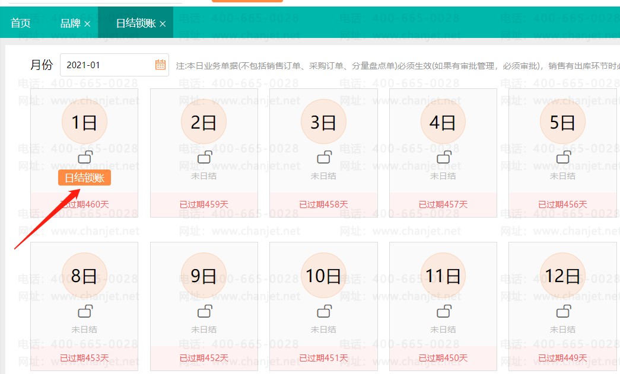
Task: Click the unlock icon on 9日 card
Action: 205,311
